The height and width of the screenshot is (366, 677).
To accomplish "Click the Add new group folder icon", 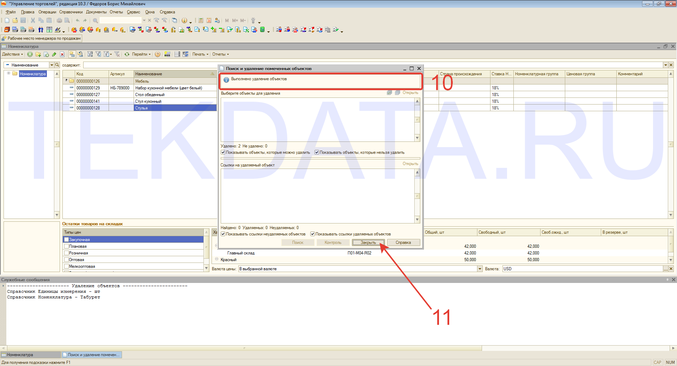I will click(38, 54).
